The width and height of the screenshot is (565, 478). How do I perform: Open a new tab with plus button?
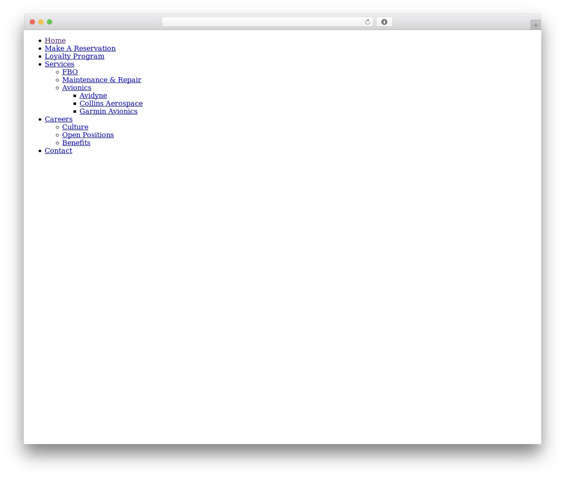click(535, 25)
